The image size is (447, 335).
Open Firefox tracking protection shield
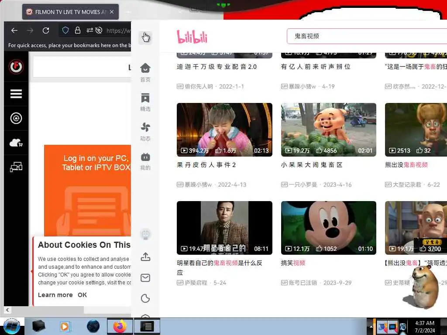click(x=65, y=30)
